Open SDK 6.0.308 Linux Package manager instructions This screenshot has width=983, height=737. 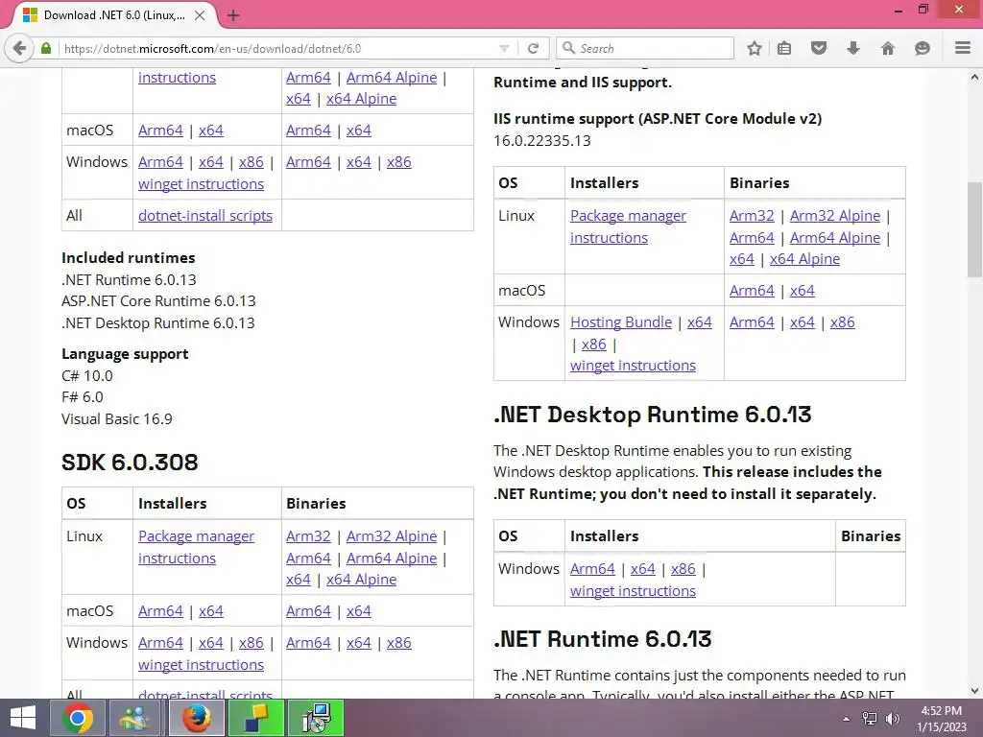pyautogui.click(x=196, y=547)
